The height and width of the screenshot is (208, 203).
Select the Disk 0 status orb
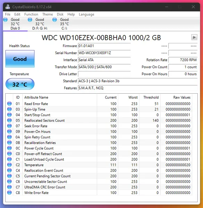[x=5, y=20]
